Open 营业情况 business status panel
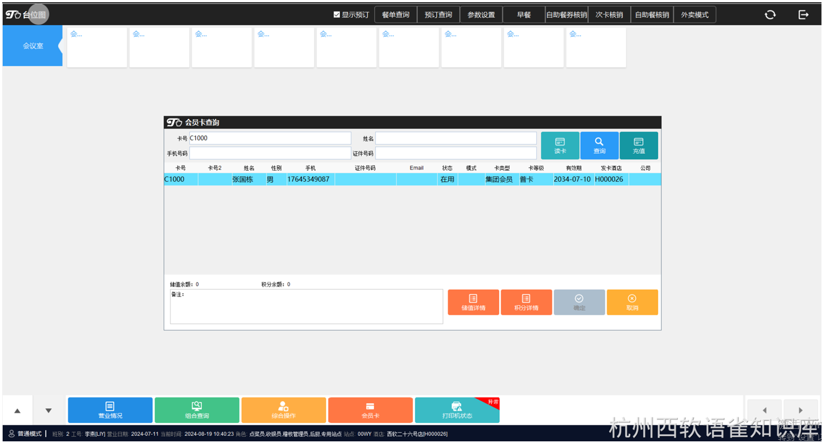Image resolution: width=822 pixels, height=443 pixels. 110,410
